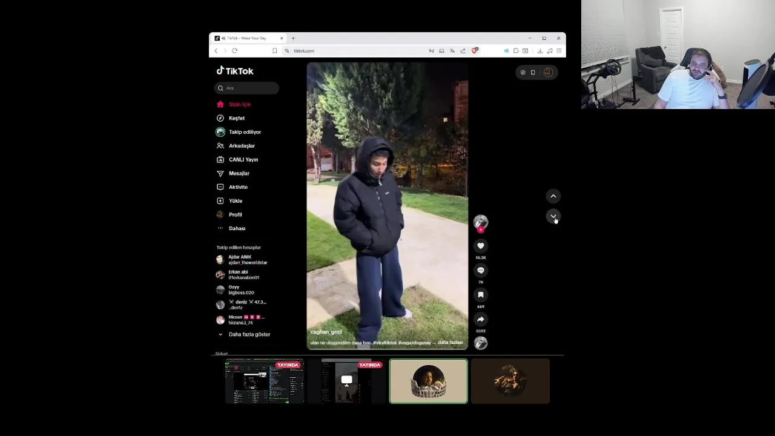The width and height of the screenshot is (775, 436).
Task: Select the last dark avatar thumbnail
Action: [x=510, y=381]
